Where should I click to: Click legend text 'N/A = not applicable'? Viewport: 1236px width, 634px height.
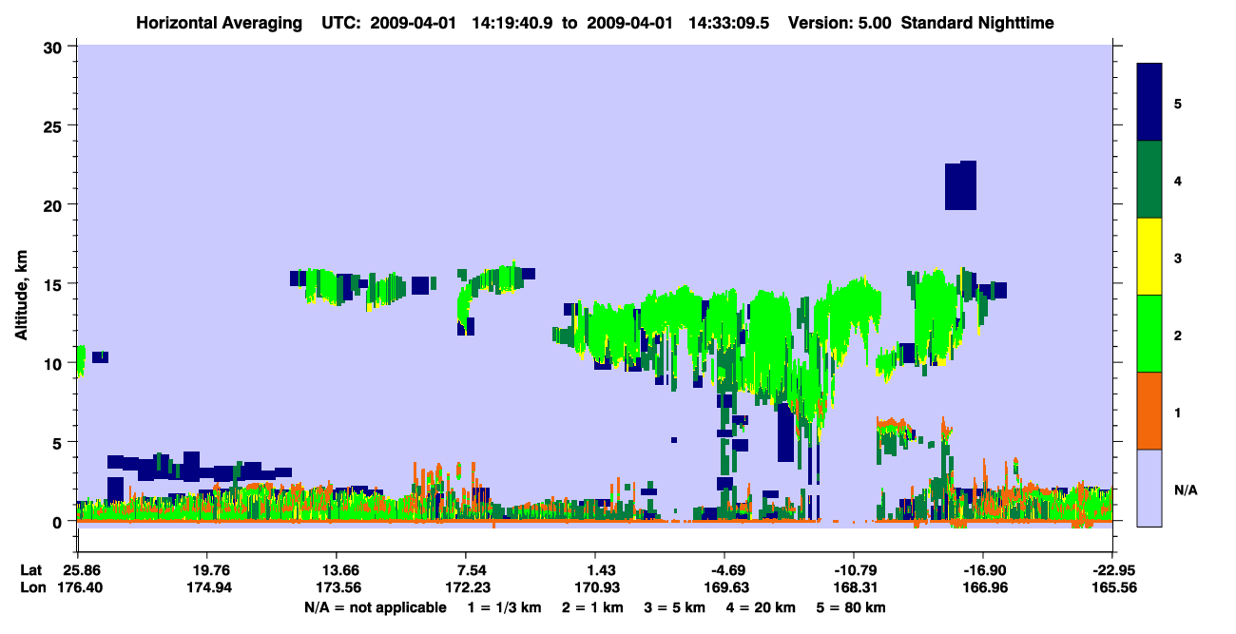click(x=375, y=607)
